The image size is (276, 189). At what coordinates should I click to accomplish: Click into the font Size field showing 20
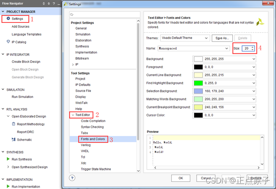pos(246,48)
